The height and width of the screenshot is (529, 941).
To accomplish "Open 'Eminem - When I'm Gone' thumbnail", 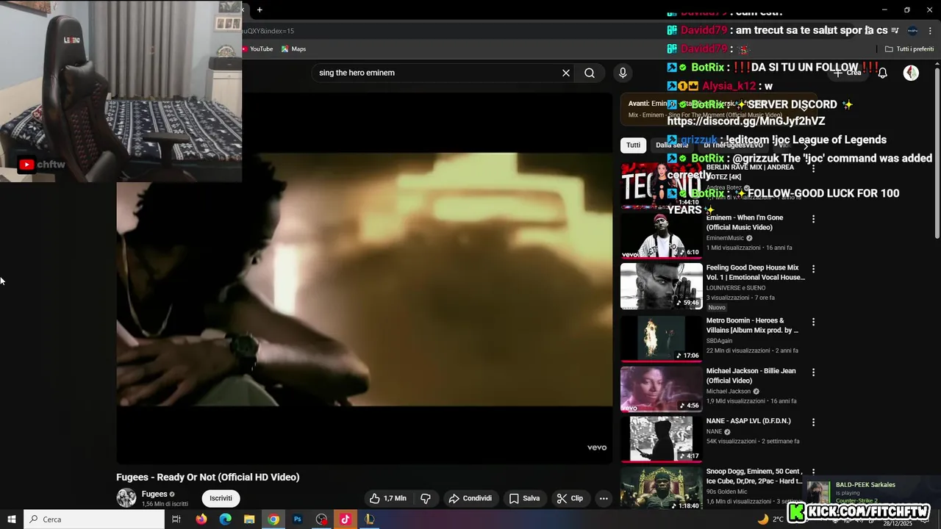I will tap(661, 236).
